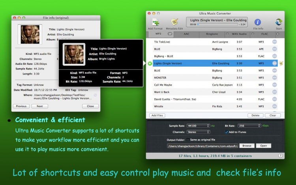Close the FLAC tab with its X
This screenshot has height=185, width=296.
pos(253,34)
